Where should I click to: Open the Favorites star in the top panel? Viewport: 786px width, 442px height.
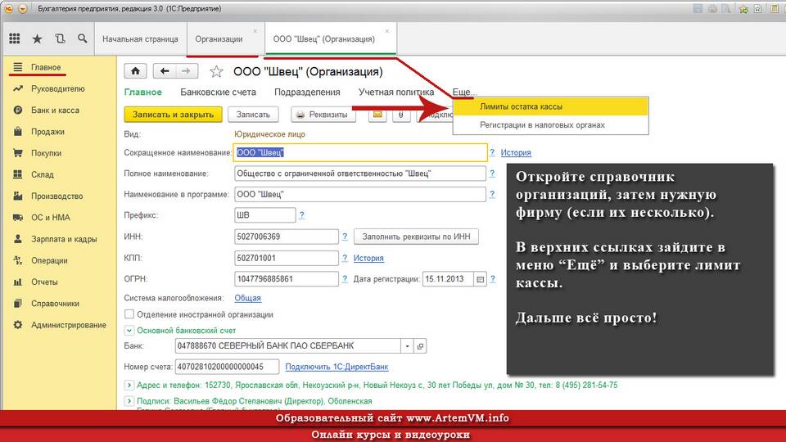[x=37, y=38]
